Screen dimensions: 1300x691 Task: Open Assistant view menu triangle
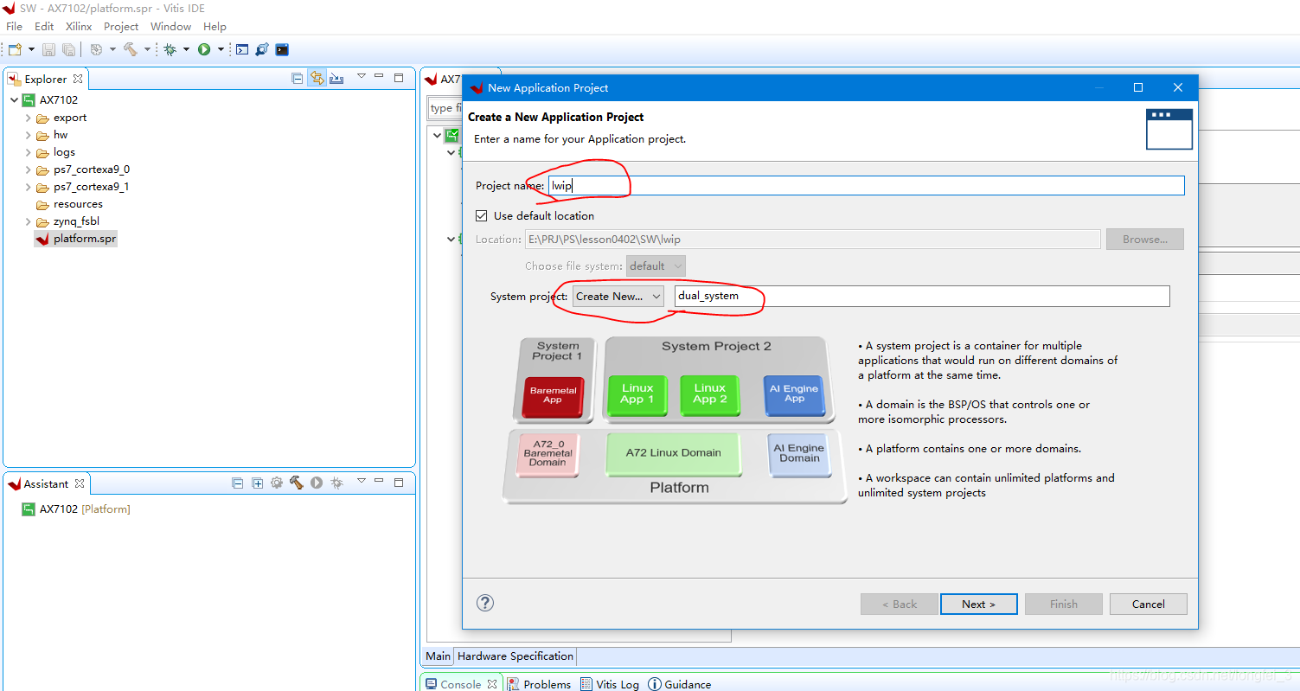pos(362,481)
